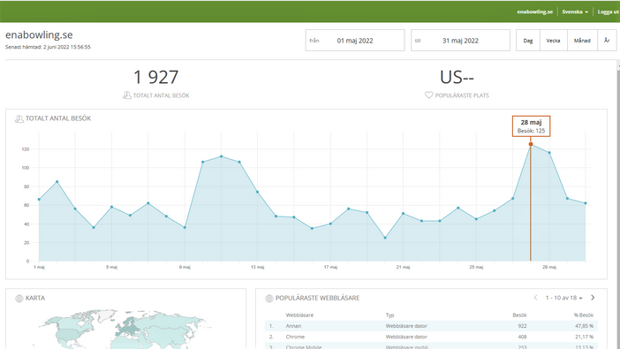Click the US-- most popular place value

point(457,77)
